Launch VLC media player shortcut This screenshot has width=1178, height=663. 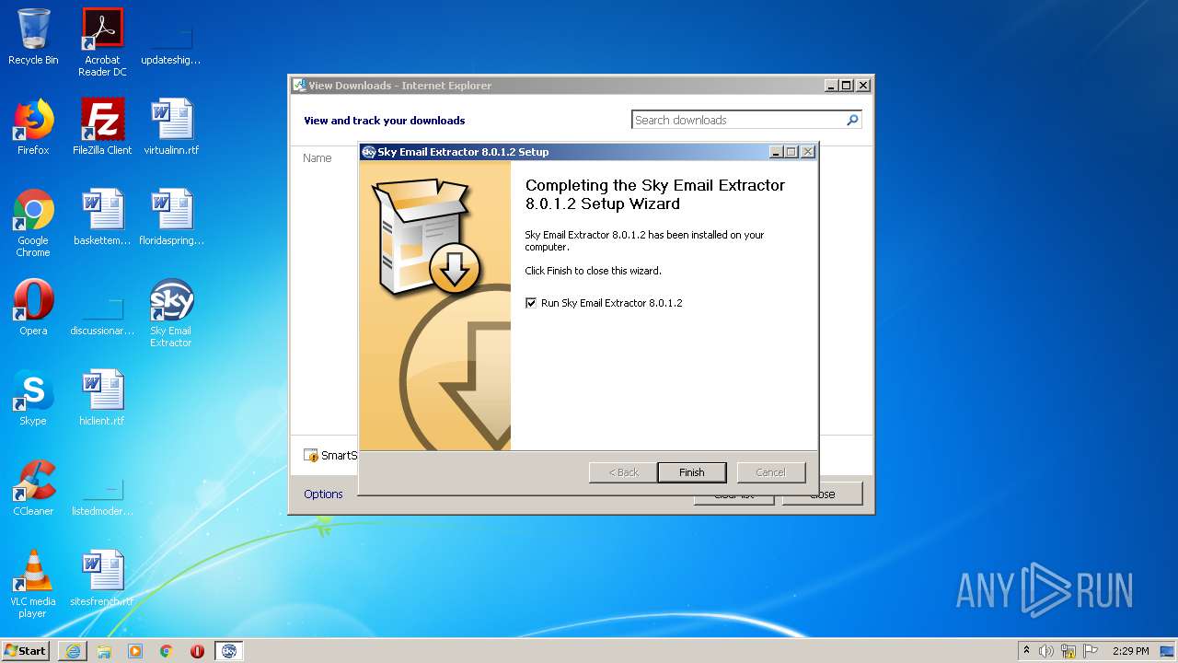pyautogui.click(x=33, y=584)
